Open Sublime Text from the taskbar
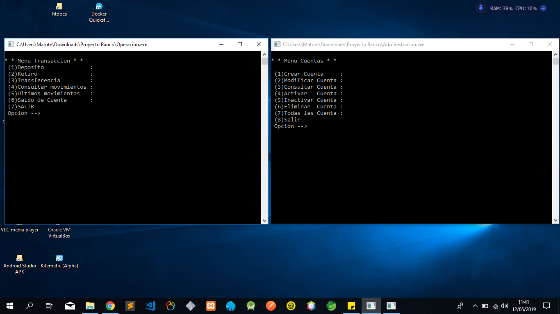 (130, 306)
